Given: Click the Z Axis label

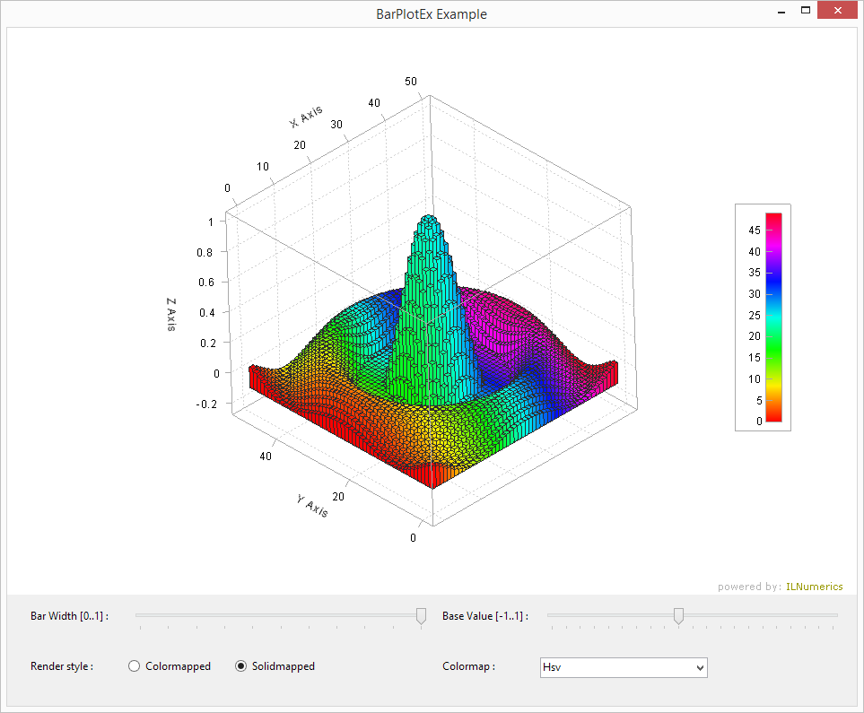Looking at the screenshot, I should coord(170,314).
